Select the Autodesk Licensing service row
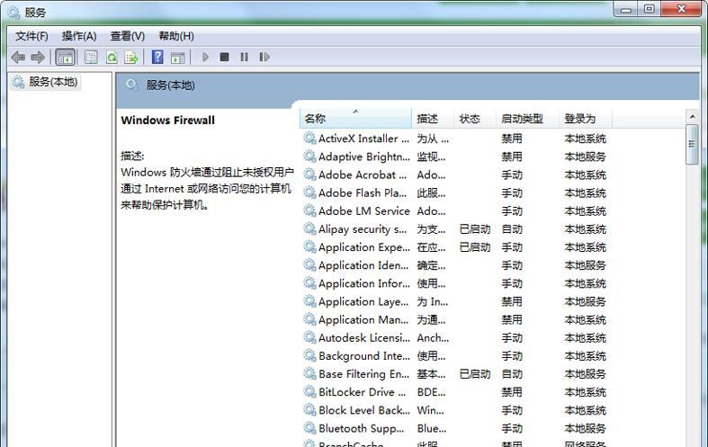Viewport: 708px width, 447px height. pos(454,338)
